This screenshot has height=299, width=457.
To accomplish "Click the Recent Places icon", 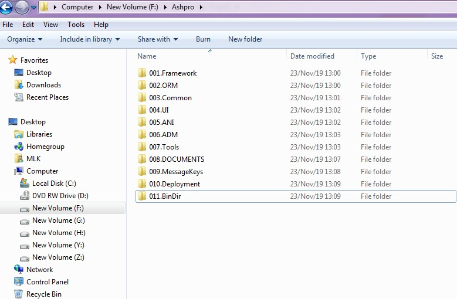I will coord(18,97).
